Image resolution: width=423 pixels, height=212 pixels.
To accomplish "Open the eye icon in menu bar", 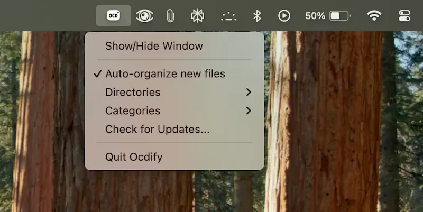I will tap(144, 16).
